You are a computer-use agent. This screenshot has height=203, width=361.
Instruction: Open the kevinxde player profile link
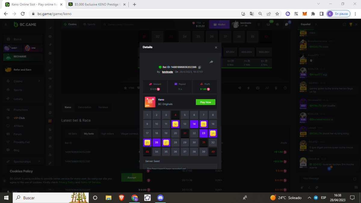click(167, 72)
